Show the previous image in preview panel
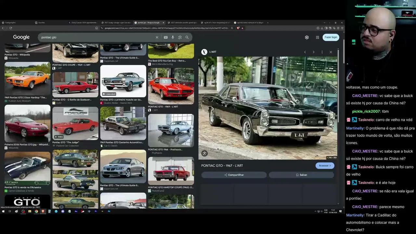 [305, 52]
